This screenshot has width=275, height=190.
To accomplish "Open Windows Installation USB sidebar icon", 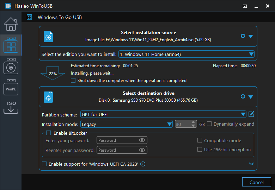I will [11, 66].
